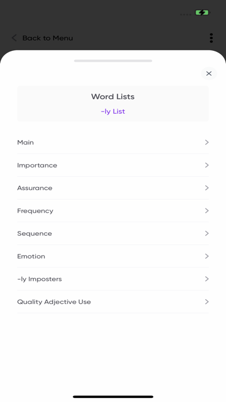
Task: Open the three-dot more options menu
Action: point(211,38)
